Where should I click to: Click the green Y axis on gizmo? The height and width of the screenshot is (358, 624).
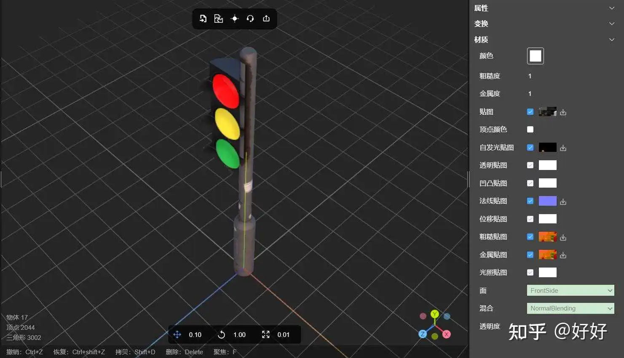pyautogui.click(x=435, y=314)
